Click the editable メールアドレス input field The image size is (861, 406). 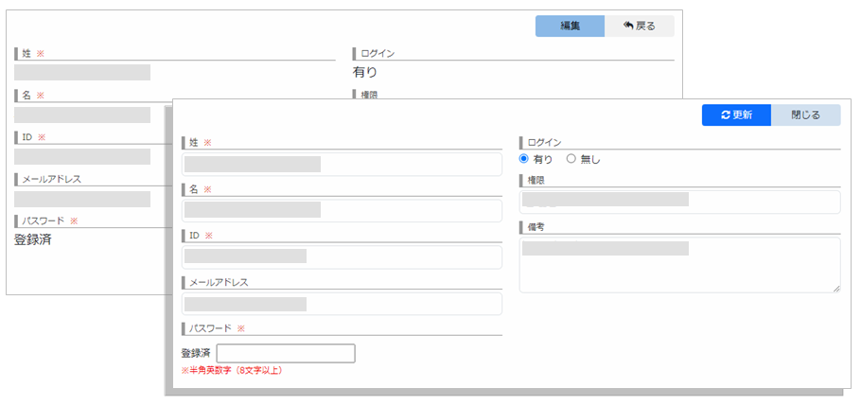tap(342, 304)
